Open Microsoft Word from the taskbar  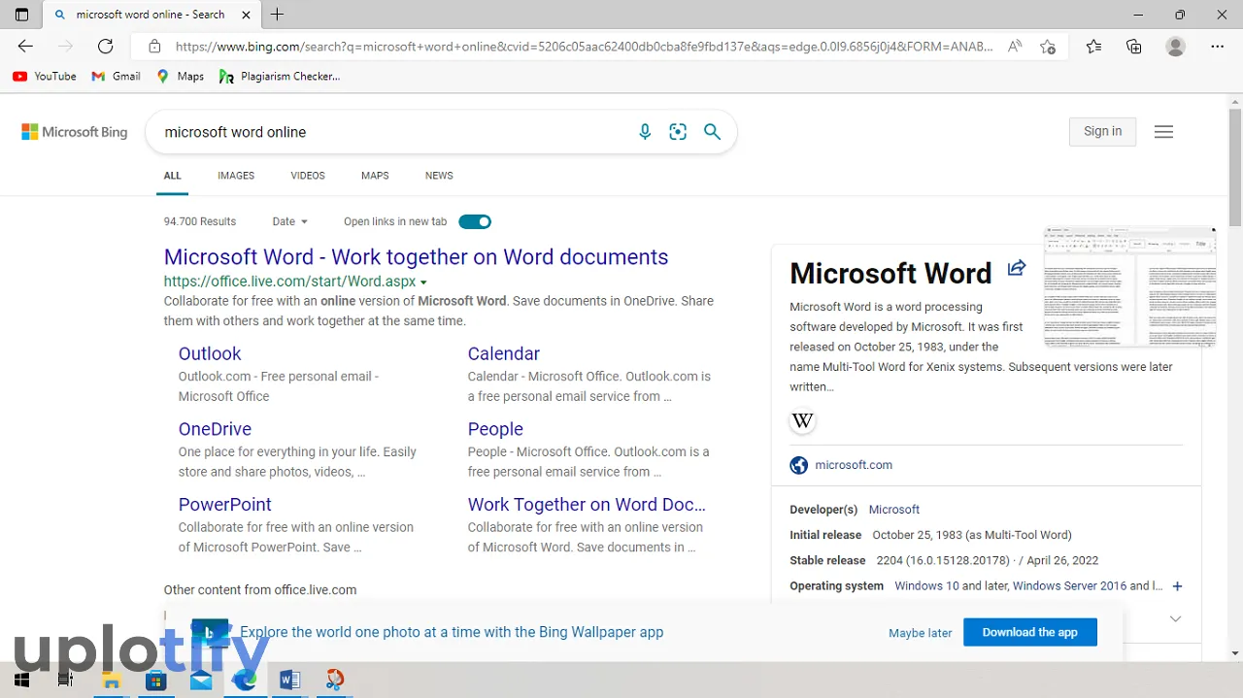click(x=289, y=680)
